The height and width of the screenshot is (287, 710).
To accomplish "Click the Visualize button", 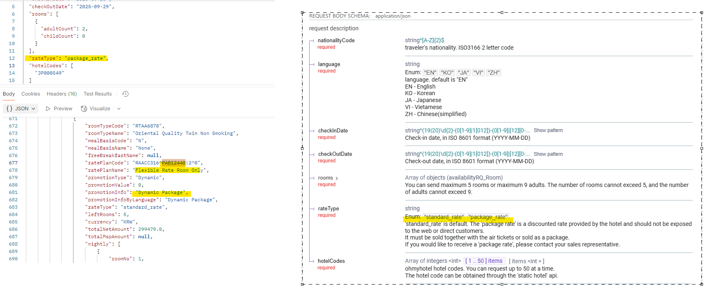I will (x=96, y=109).
